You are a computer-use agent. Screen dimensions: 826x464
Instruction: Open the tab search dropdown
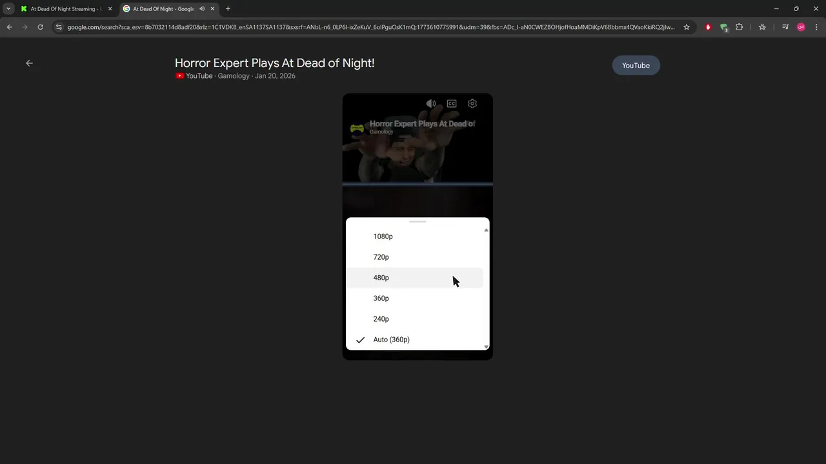pos(8,9)
